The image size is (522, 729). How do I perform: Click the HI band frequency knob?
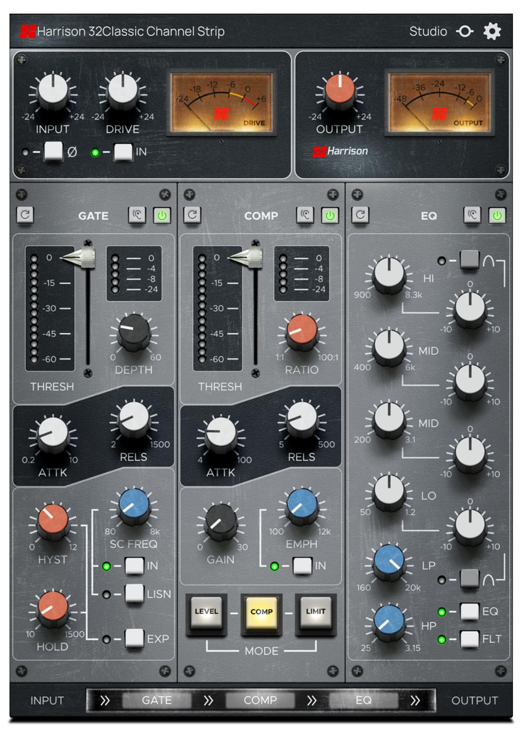(389, 274)
